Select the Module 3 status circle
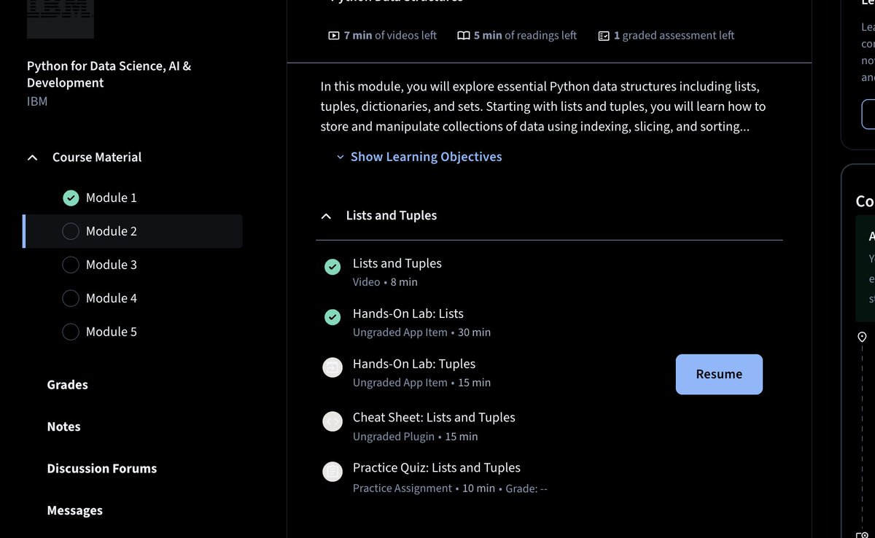This screenshot has width=875, height=538. tap(71, 265)
